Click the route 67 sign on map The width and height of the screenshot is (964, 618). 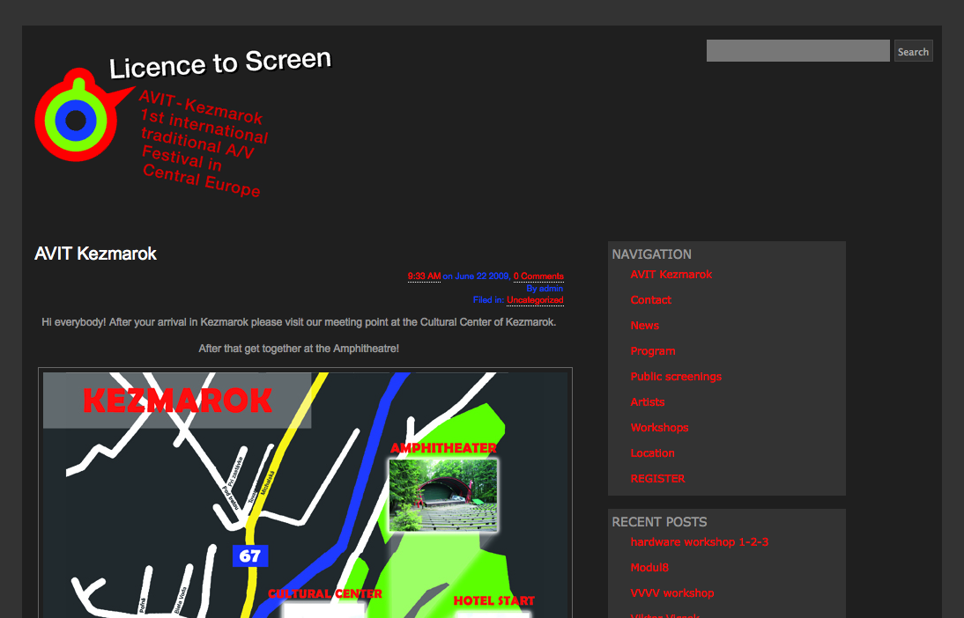tap(249, 556)
